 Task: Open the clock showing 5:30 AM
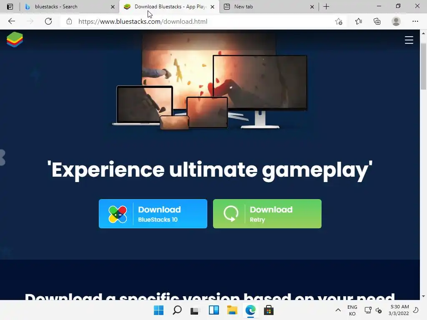coord(399,310)
